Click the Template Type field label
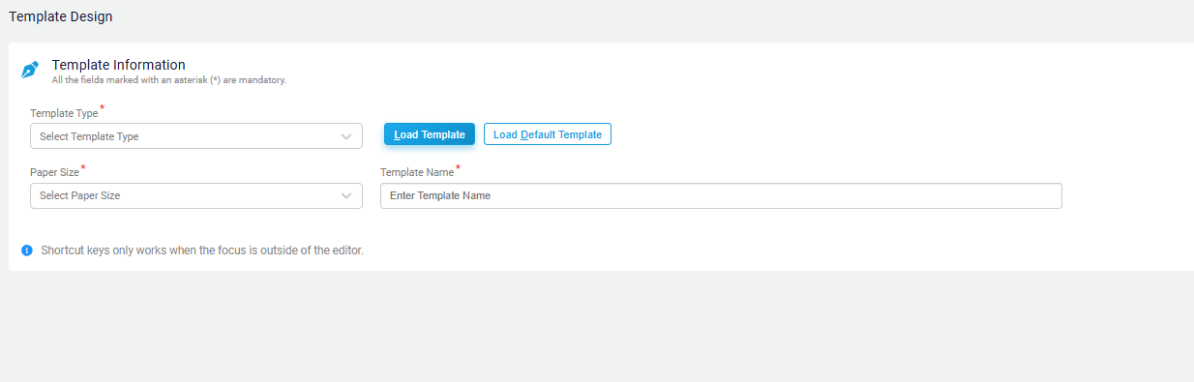This screenshot has width=1194, height=382. pos(64,113)
